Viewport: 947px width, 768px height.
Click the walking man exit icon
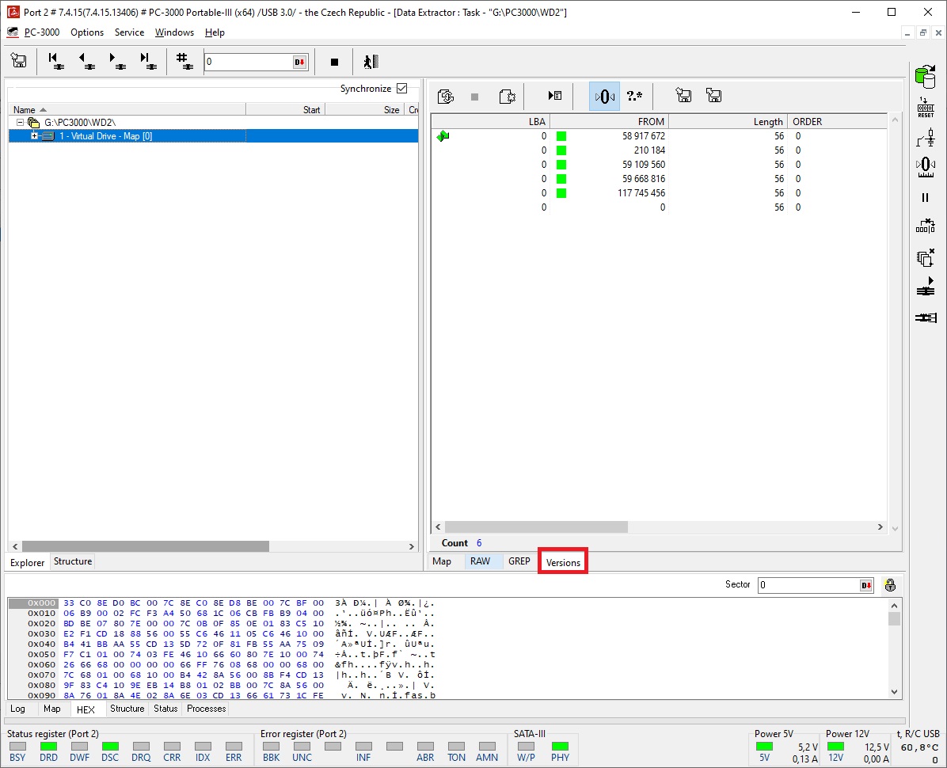pos(371,62)
